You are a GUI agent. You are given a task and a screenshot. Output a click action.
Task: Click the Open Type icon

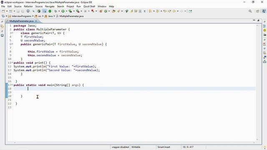point(114,11)
